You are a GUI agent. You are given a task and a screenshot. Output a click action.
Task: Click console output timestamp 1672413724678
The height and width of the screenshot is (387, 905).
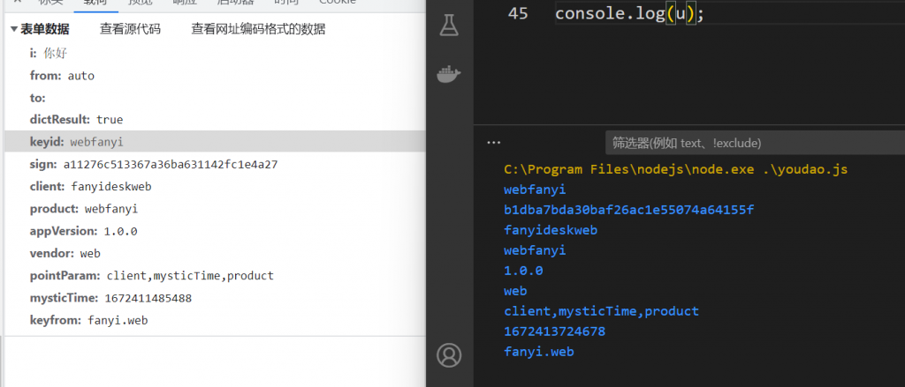point(555,331)
